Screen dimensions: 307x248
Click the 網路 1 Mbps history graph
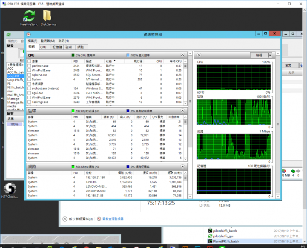pos(234,147)
